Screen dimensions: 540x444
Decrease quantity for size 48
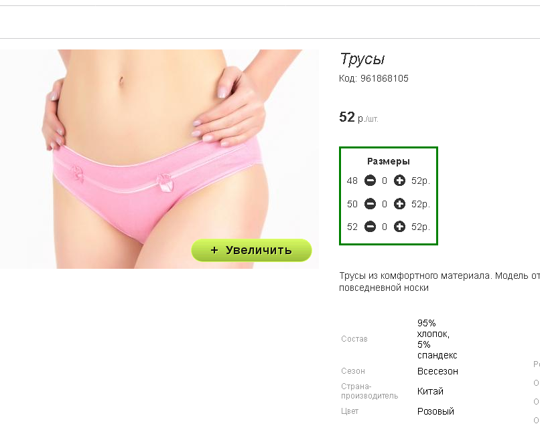point(370,181)
